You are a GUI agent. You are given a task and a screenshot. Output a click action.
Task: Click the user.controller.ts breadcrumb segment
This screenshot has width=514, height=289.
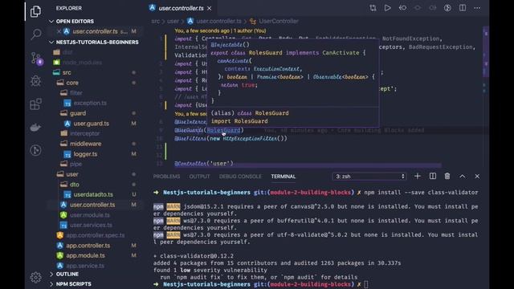tap(218, 22)
